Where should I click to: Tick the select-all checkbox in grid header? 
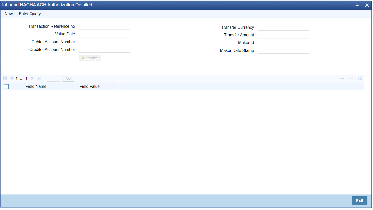tap(6, 87)
